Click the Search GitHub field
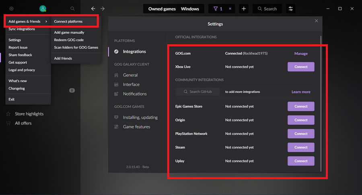The width and height of the screenshot is (362, 195). pyautogui.click(x=197, y=92)
